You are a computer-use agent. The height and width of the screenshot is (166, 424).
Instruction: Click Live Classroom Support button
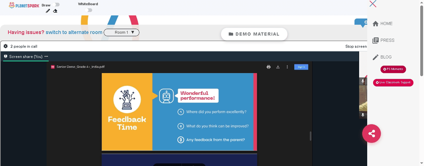[393, 83]
